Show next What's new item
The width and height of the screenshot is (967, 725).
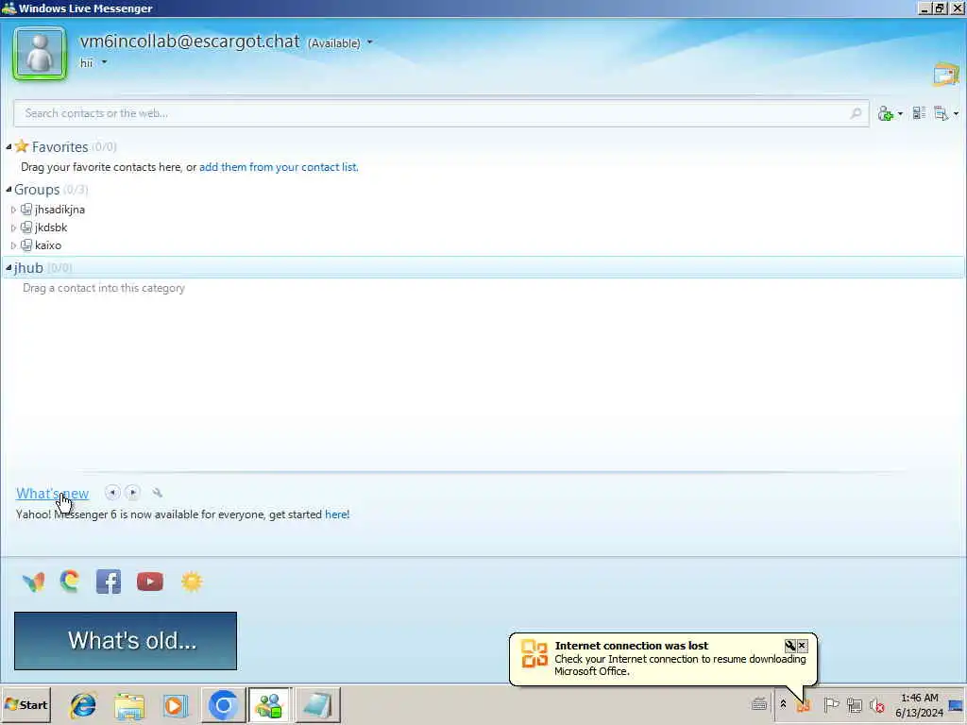132,493
